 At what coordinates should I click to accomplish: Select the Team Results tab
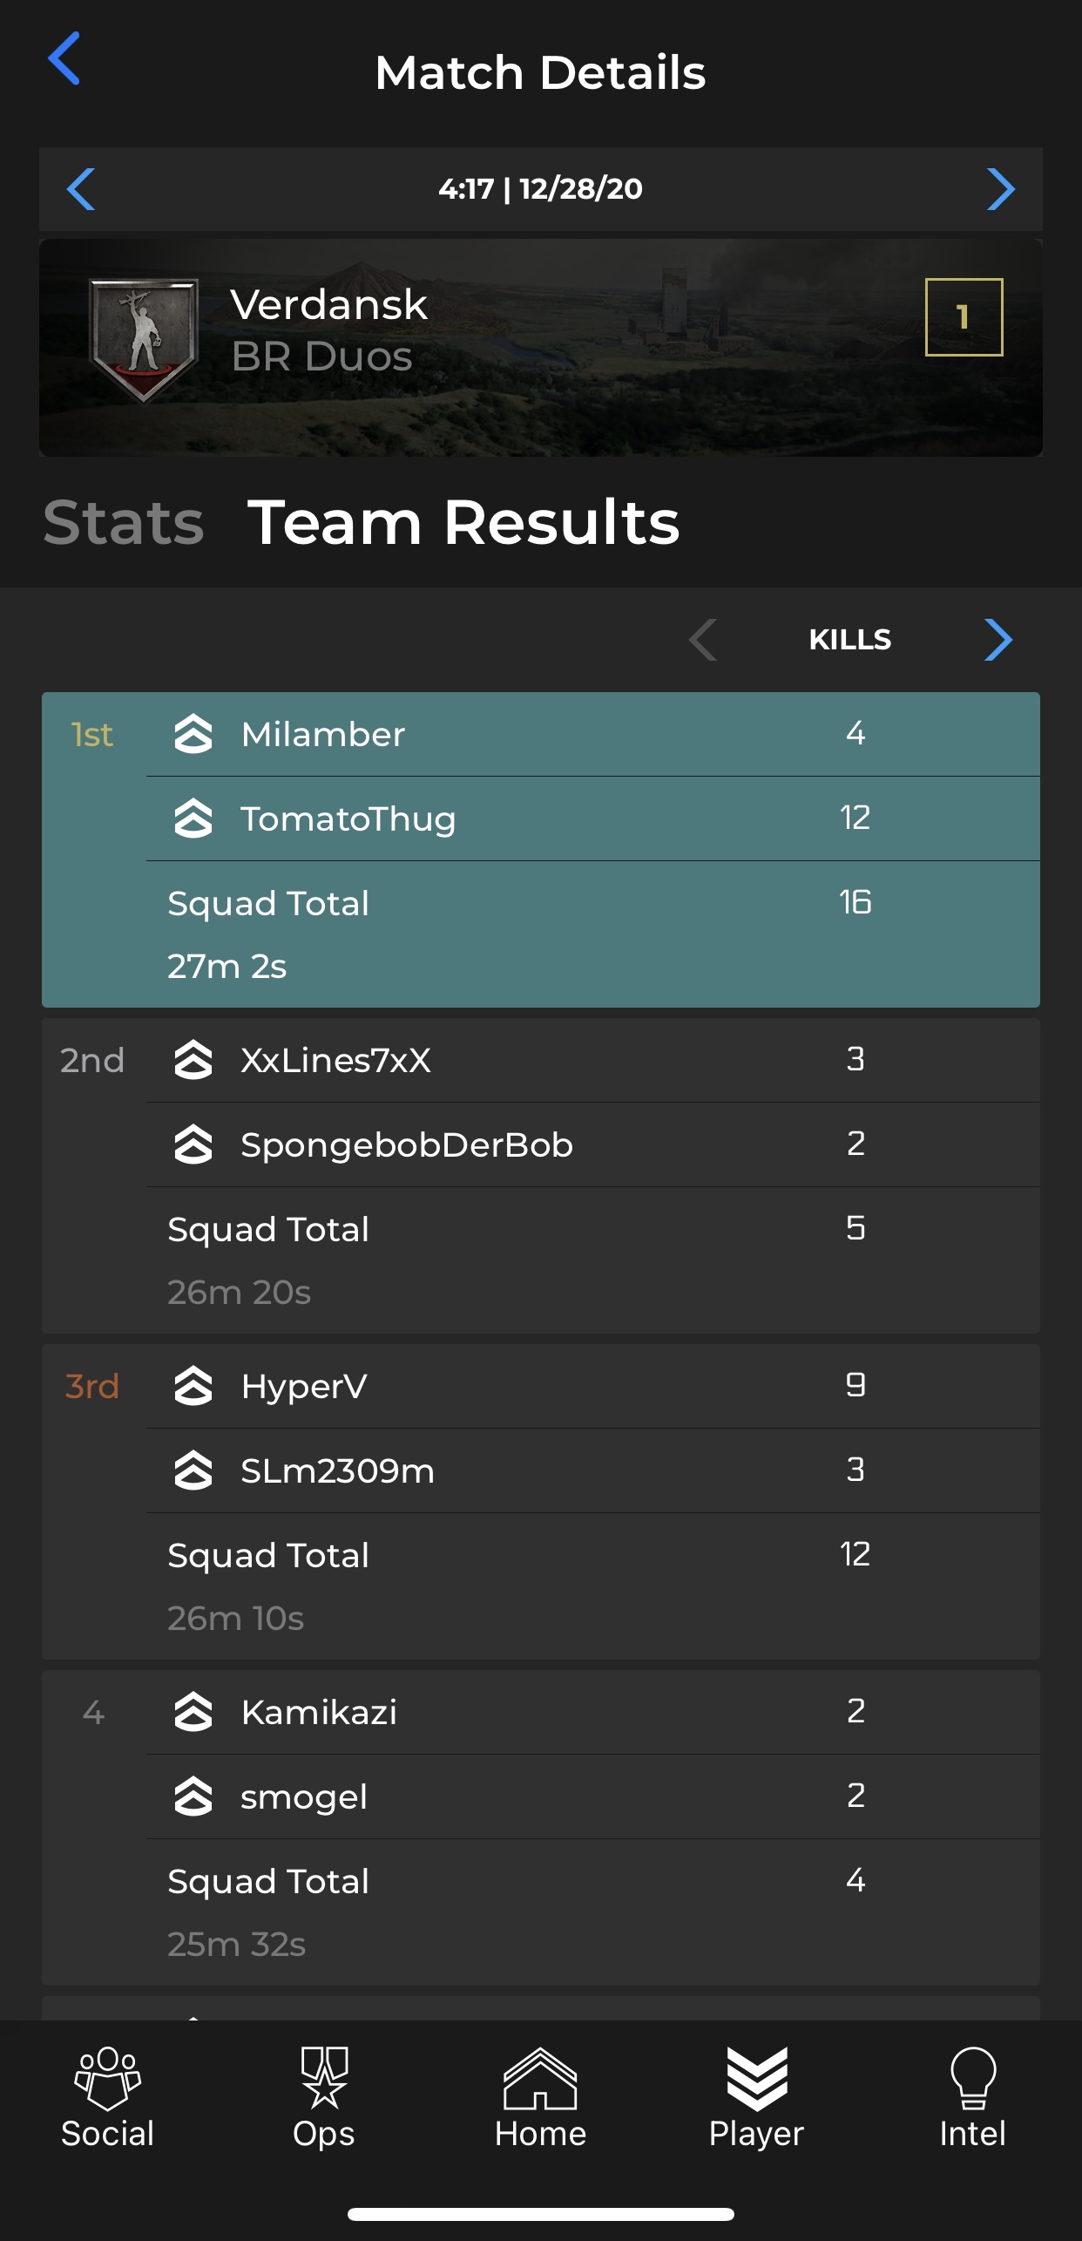(x=463, y=523)
